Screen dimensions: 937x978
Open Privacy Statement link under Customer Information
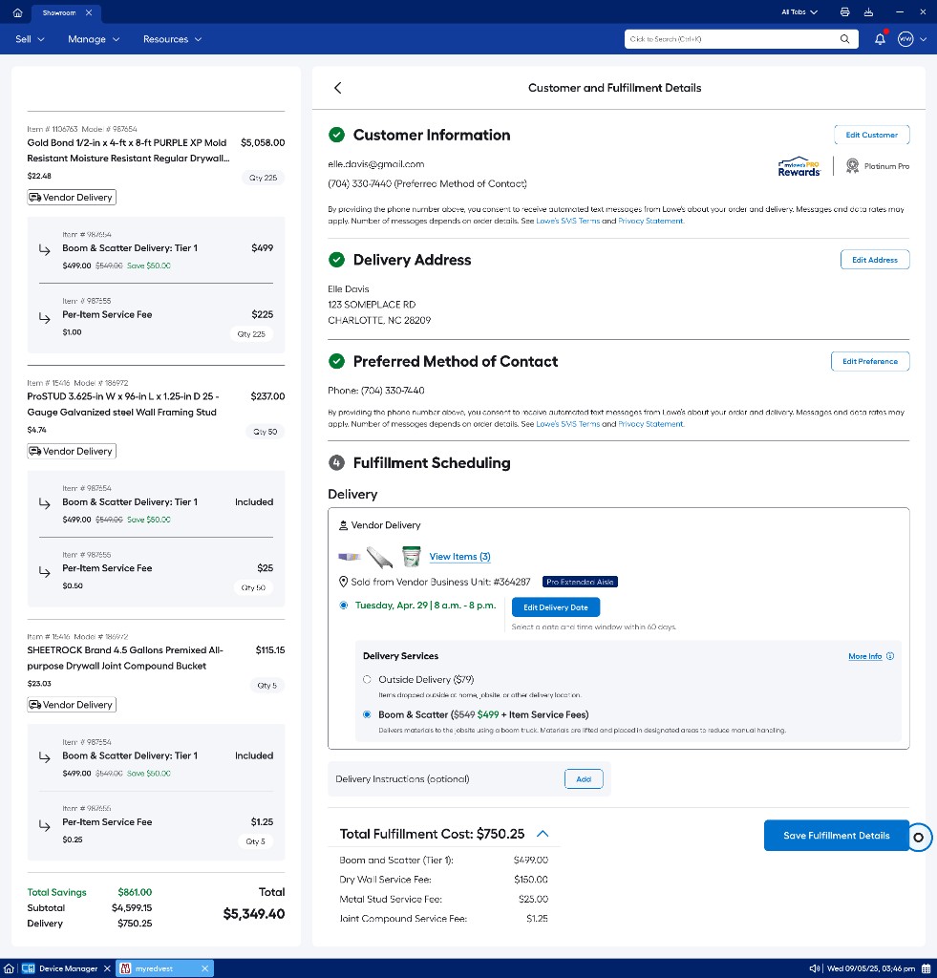point(650,221)
